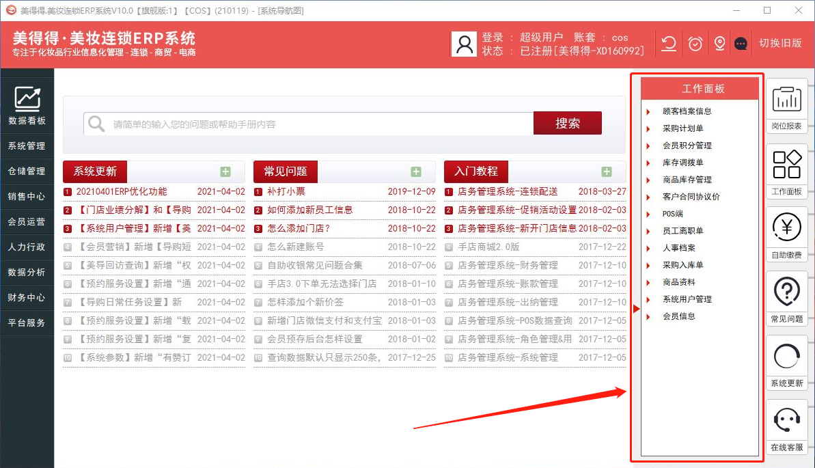
Task: Open 自助收银常见问题合集 link
Action: [315, 265]
